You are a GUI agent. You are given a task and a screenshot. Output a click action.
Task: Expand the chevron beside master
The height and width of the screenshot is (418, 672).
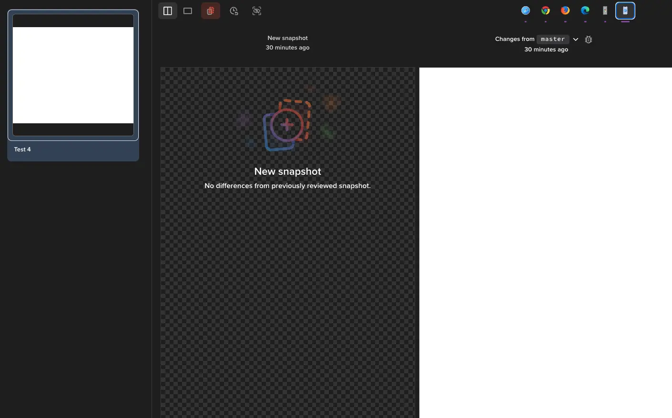coord(576,40)
